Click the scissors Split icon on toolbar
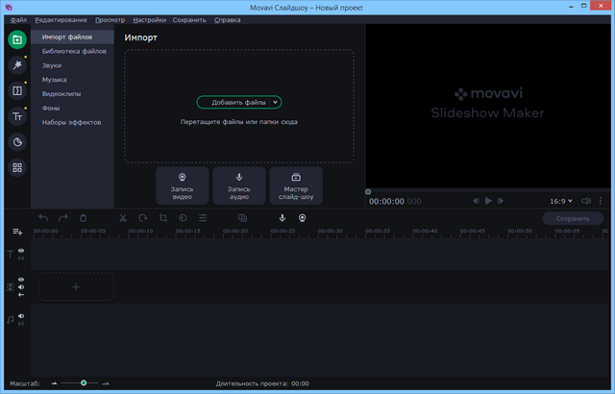The width and height of the screenshot is (615, 394). [123, 218]
